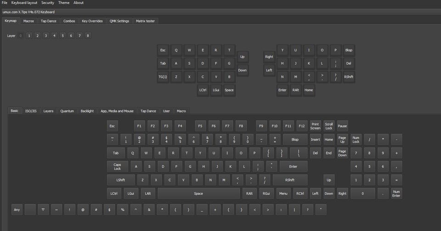
Task: Open the QMK Settings tab
Action: (119, 21)
